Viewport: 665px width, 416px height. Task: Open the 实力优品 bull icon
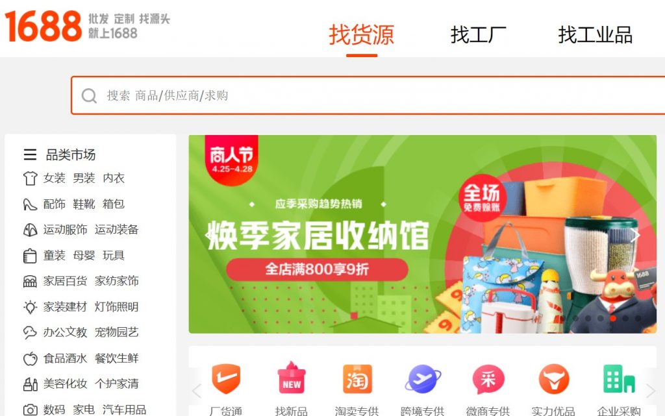coord(553,379)
